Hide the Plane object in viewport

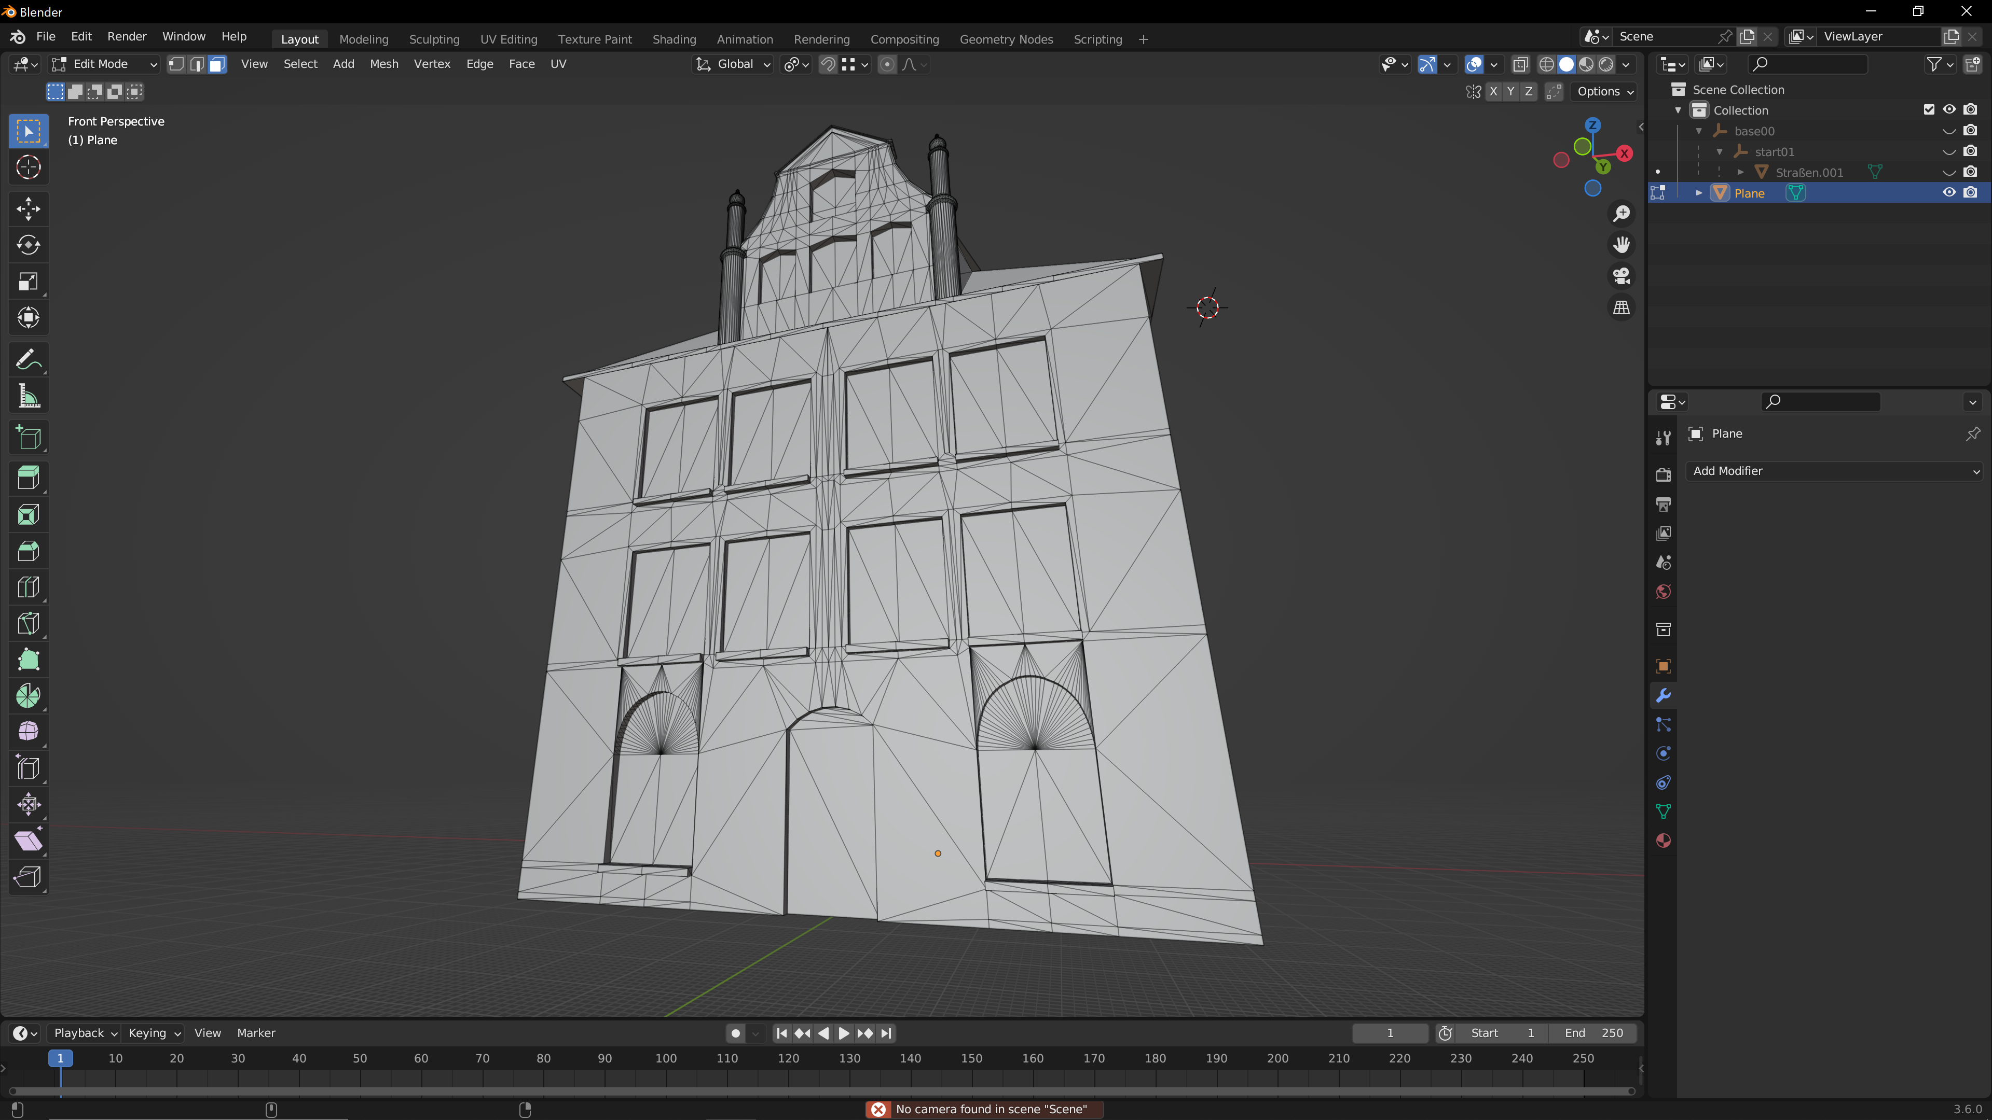click(1949, 192)
